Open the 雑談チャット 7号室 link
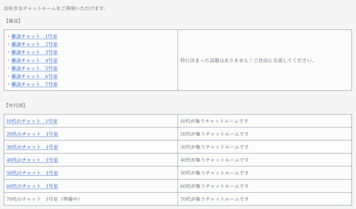The width and height of the screenshot is (356, 209). click(x=34, y=84)
